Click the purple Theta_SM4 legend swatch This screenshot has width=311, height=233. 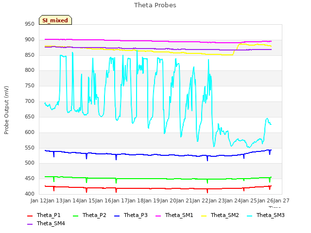click(x=30, y=224)
